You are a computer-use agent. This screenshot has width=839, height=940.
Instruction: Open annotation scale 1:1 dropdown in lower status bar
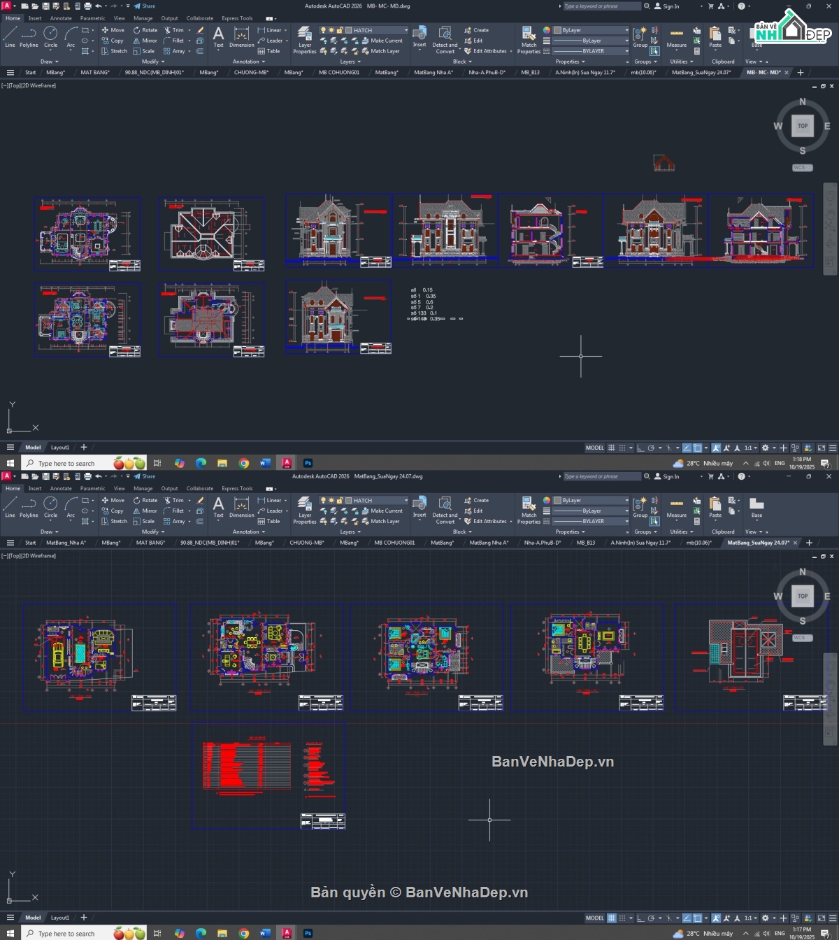(x=750, y=918)
